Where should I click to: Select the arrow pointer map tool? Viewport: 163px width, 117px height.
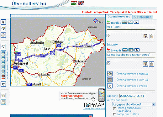tap(3, 22)
